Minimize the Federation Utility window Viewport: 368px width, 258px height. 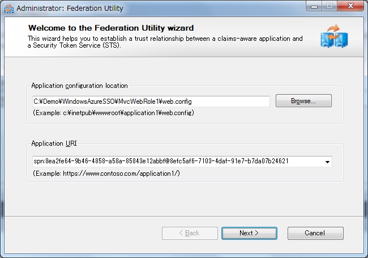314,6
